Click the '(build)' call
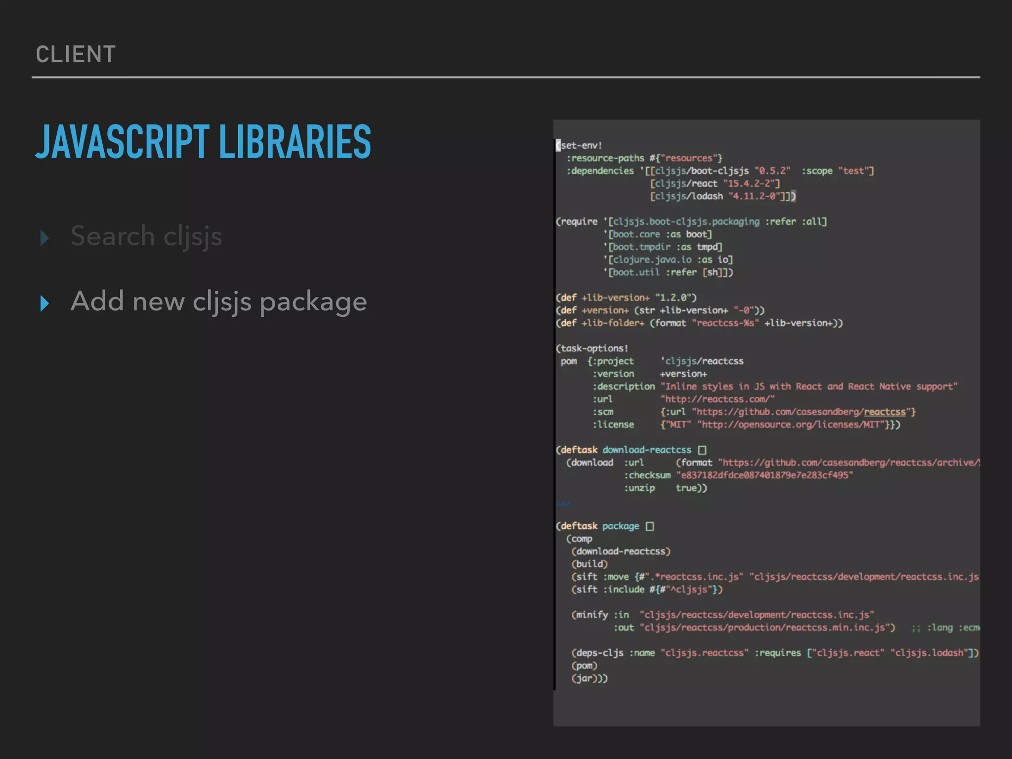 point(590,564)
